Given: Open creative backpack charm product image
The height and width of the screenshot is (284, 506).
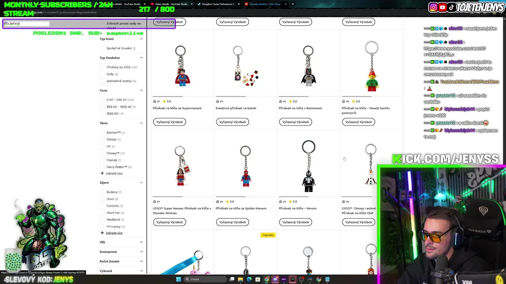Looking at the screenshot, I should tap(245, 66).
